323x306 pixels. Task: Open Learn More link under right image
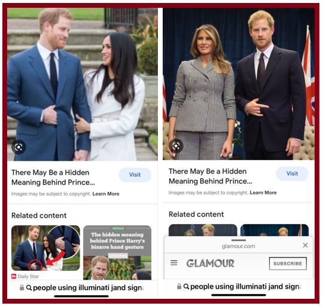(263, 192)
